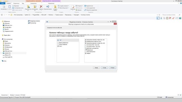Click the Назад button in the wizard
Image resolution: width=182 pixels, height=102 pixels.
pos(96,68)
